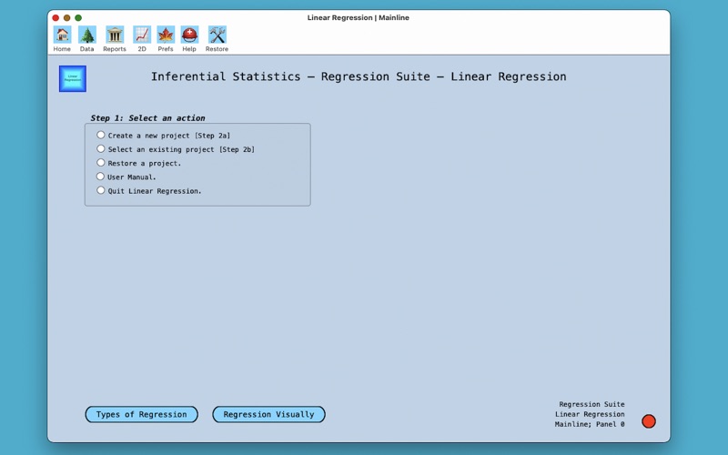
Task: Click the blue Linear Regression logo
Action: 73,78
